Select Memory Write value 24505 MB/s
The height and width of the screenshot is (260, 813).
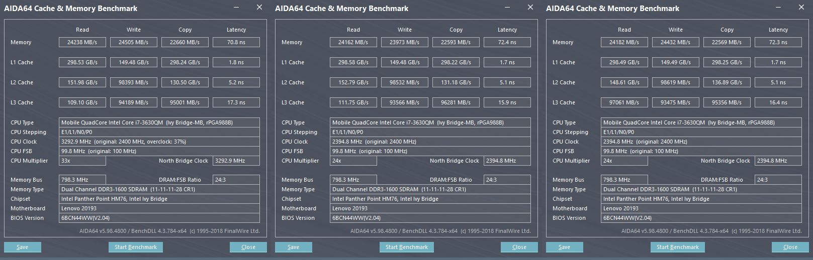point(134,42)
